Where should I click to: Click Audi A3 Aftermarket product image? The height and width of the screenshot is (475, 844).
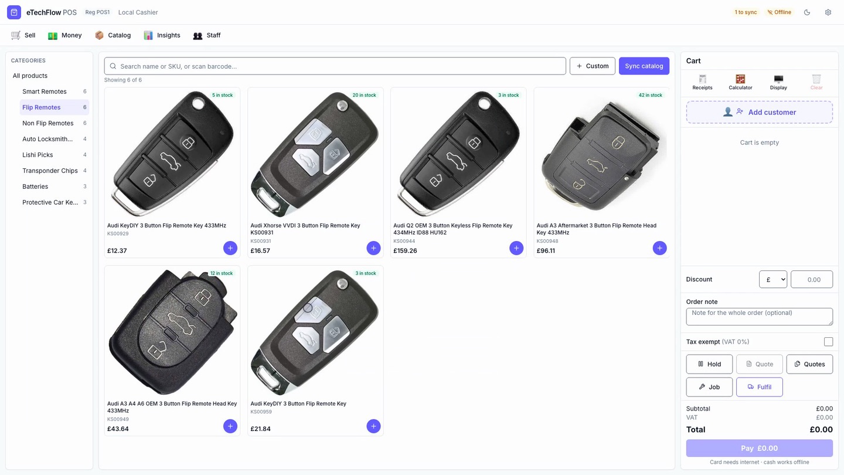point(601,154)
